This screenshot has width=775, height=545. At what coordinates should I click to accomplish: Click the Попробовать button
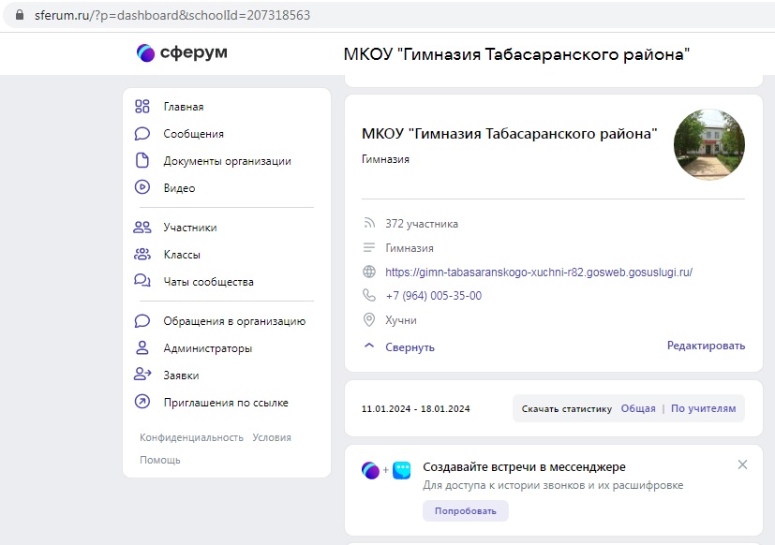(x=465, y=511)
